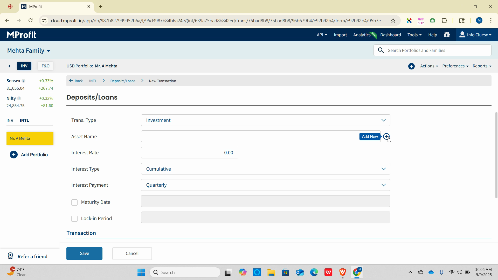The image size is (498, 280).
Task: Enable the Lock-in Period checkbox
Action: (74, 219)
